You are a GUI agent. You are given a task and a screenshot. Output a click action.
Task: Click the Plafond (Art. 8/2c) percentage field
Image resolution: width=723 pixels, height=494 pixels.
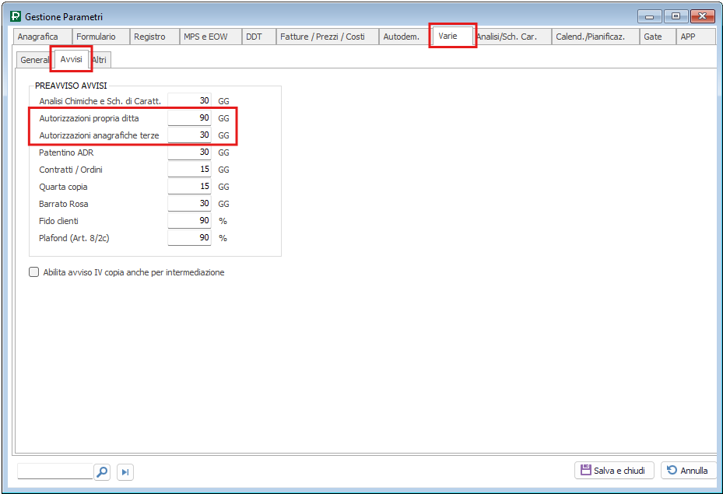[x=189, y=238]
